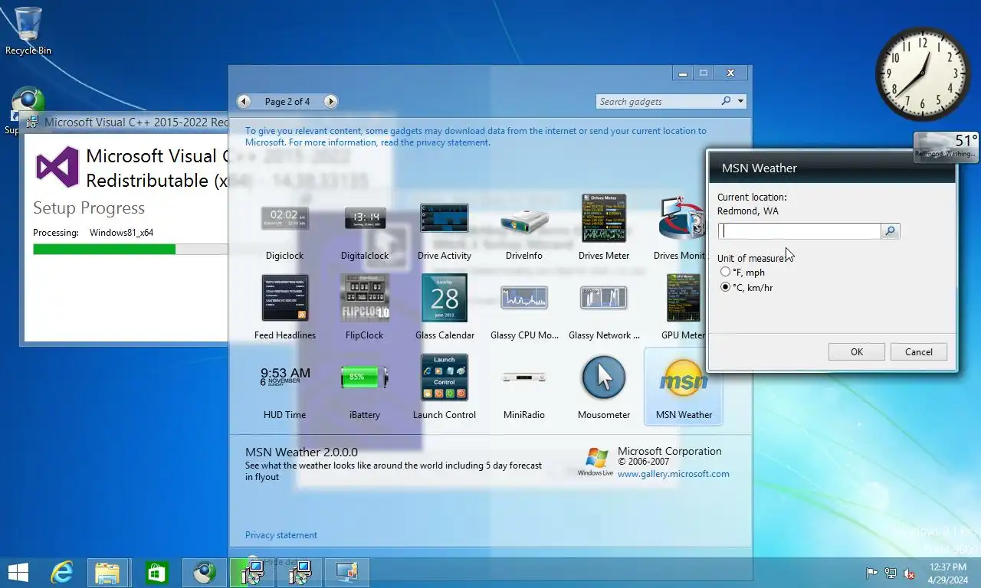This screenshot has width=981, height=588.
Task: Select the FlipClock gadget icon
Action: click(365, 298)
